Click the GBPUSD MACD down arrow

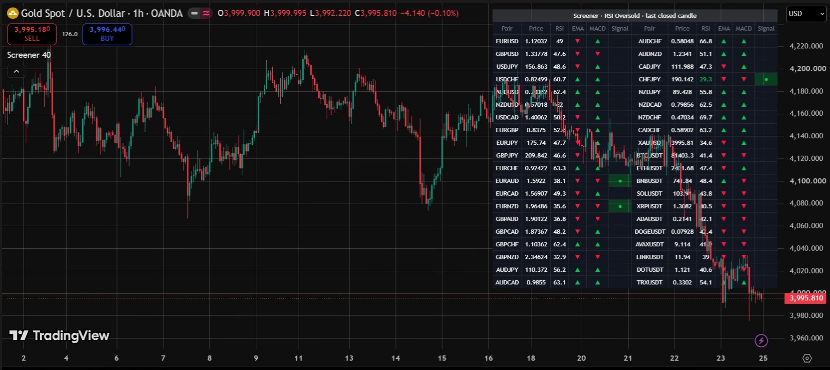597,54
